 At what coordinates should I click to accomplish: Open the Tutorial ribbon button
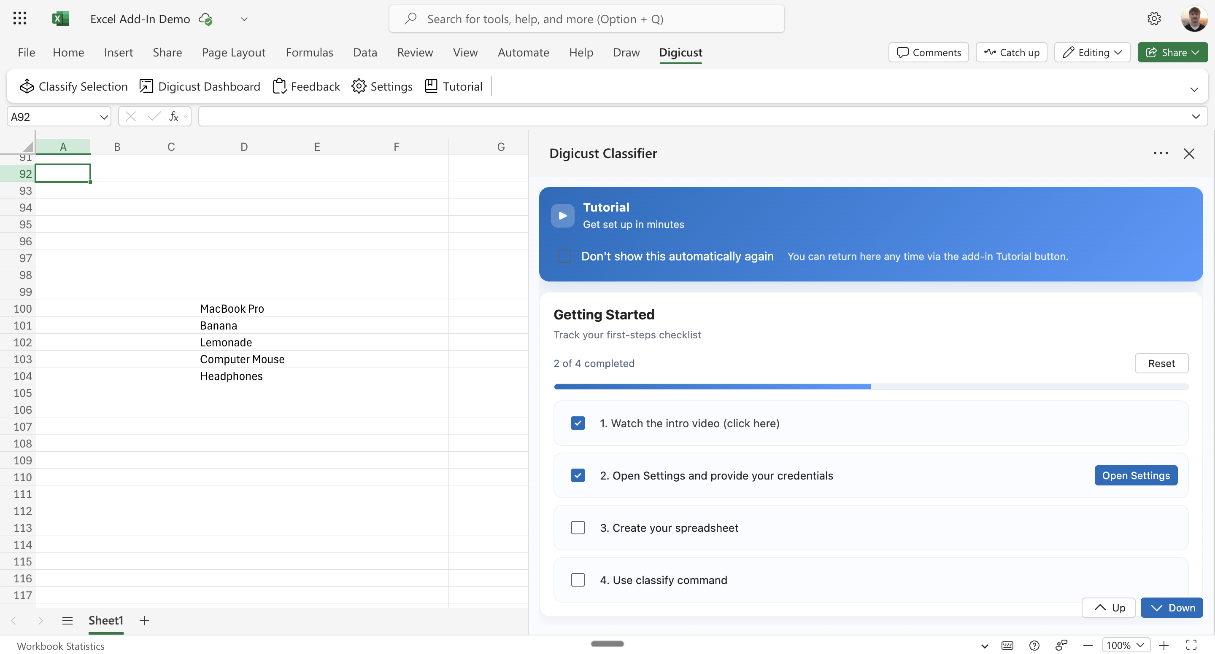[454, 86]
